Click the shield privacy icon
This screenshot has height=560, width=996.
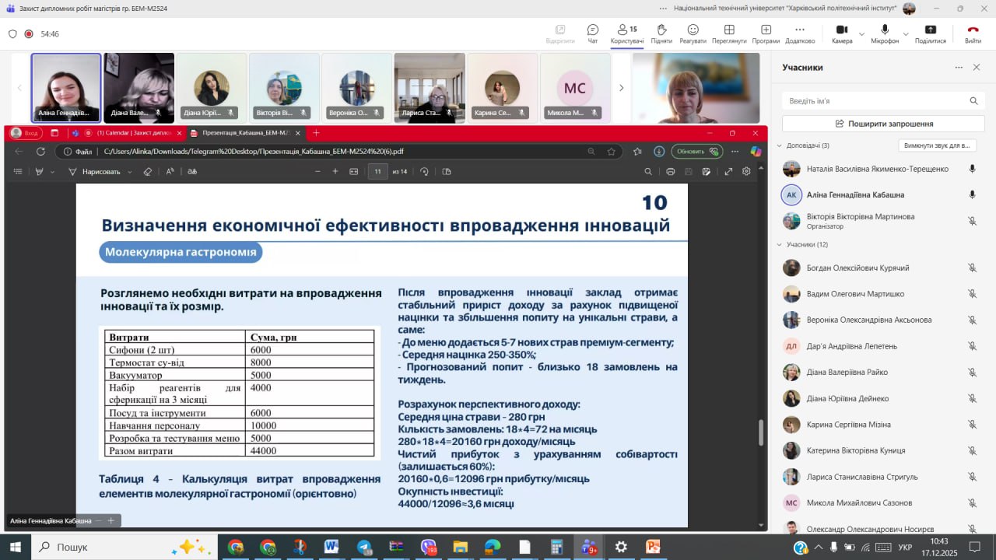coord(12,34)
